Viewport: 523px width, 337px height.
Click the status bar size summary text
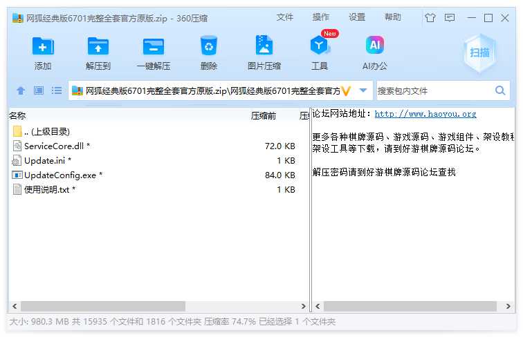(172, 321)
